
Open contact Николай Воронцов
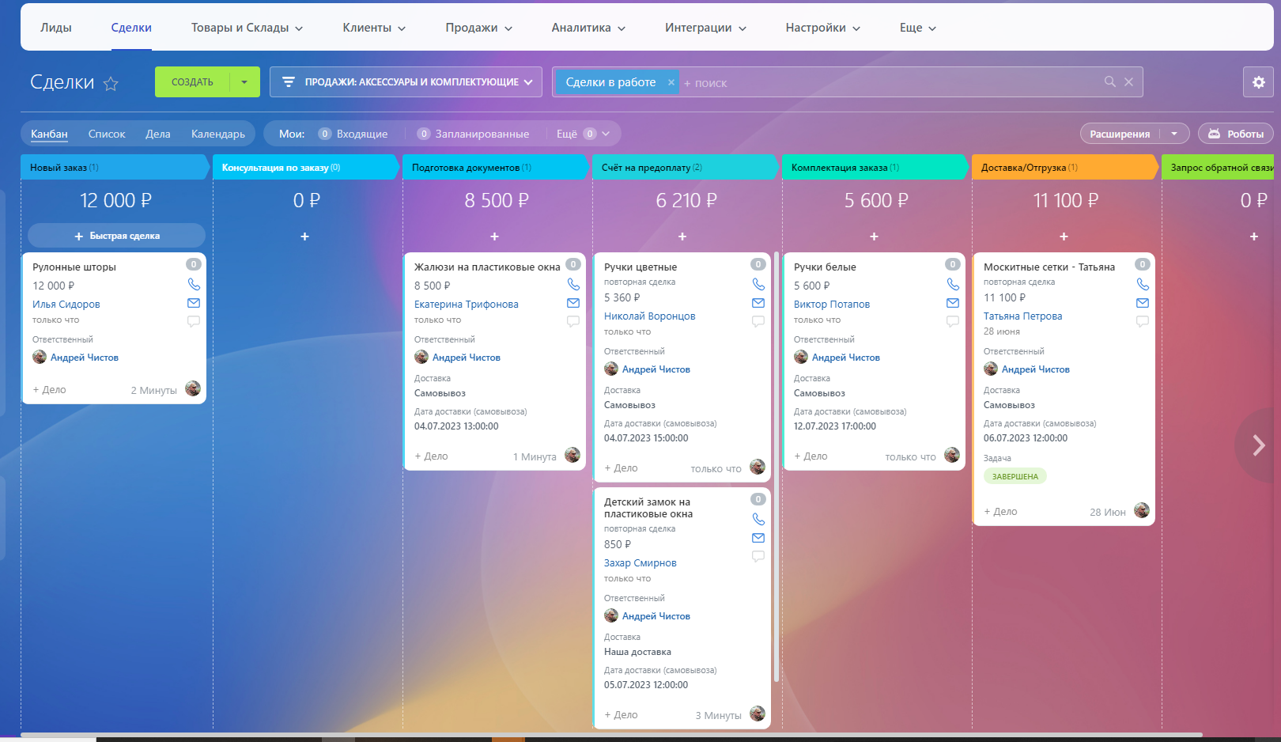[650, 316]
